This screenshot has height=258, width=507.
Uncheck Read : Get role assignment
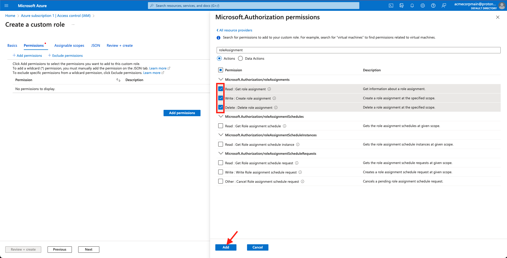(x=221, y=89)
